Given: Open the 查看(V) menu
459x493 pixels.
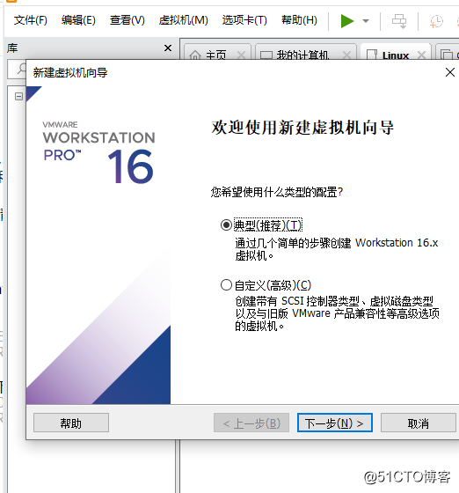Looking at the screenshot, I should pyautogui.click(x=127, y=20).
